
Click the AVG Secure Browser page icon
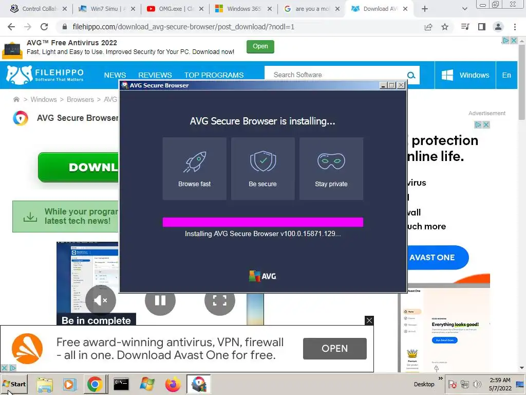pyautogui.click(x=21, y=118)
